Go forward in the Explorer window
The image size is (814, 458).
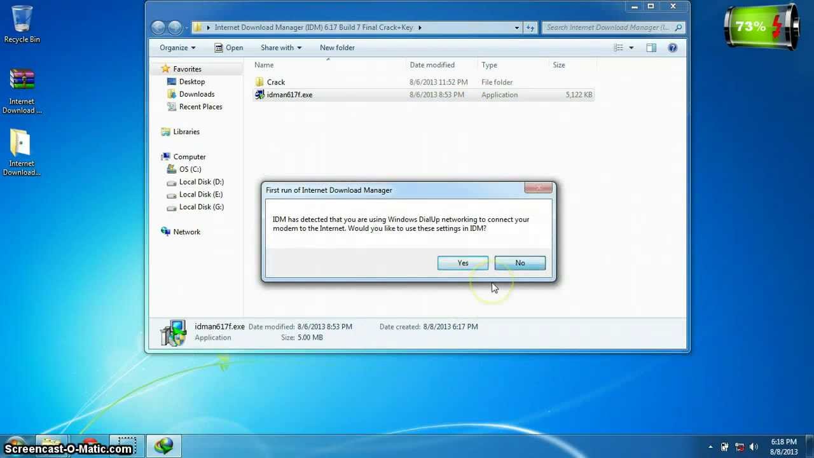pyautogui.click(x=175, y=27)
